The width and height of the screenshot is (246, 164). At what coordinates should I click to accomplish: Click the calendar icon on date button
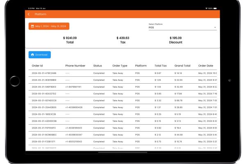tap(32, 26)
